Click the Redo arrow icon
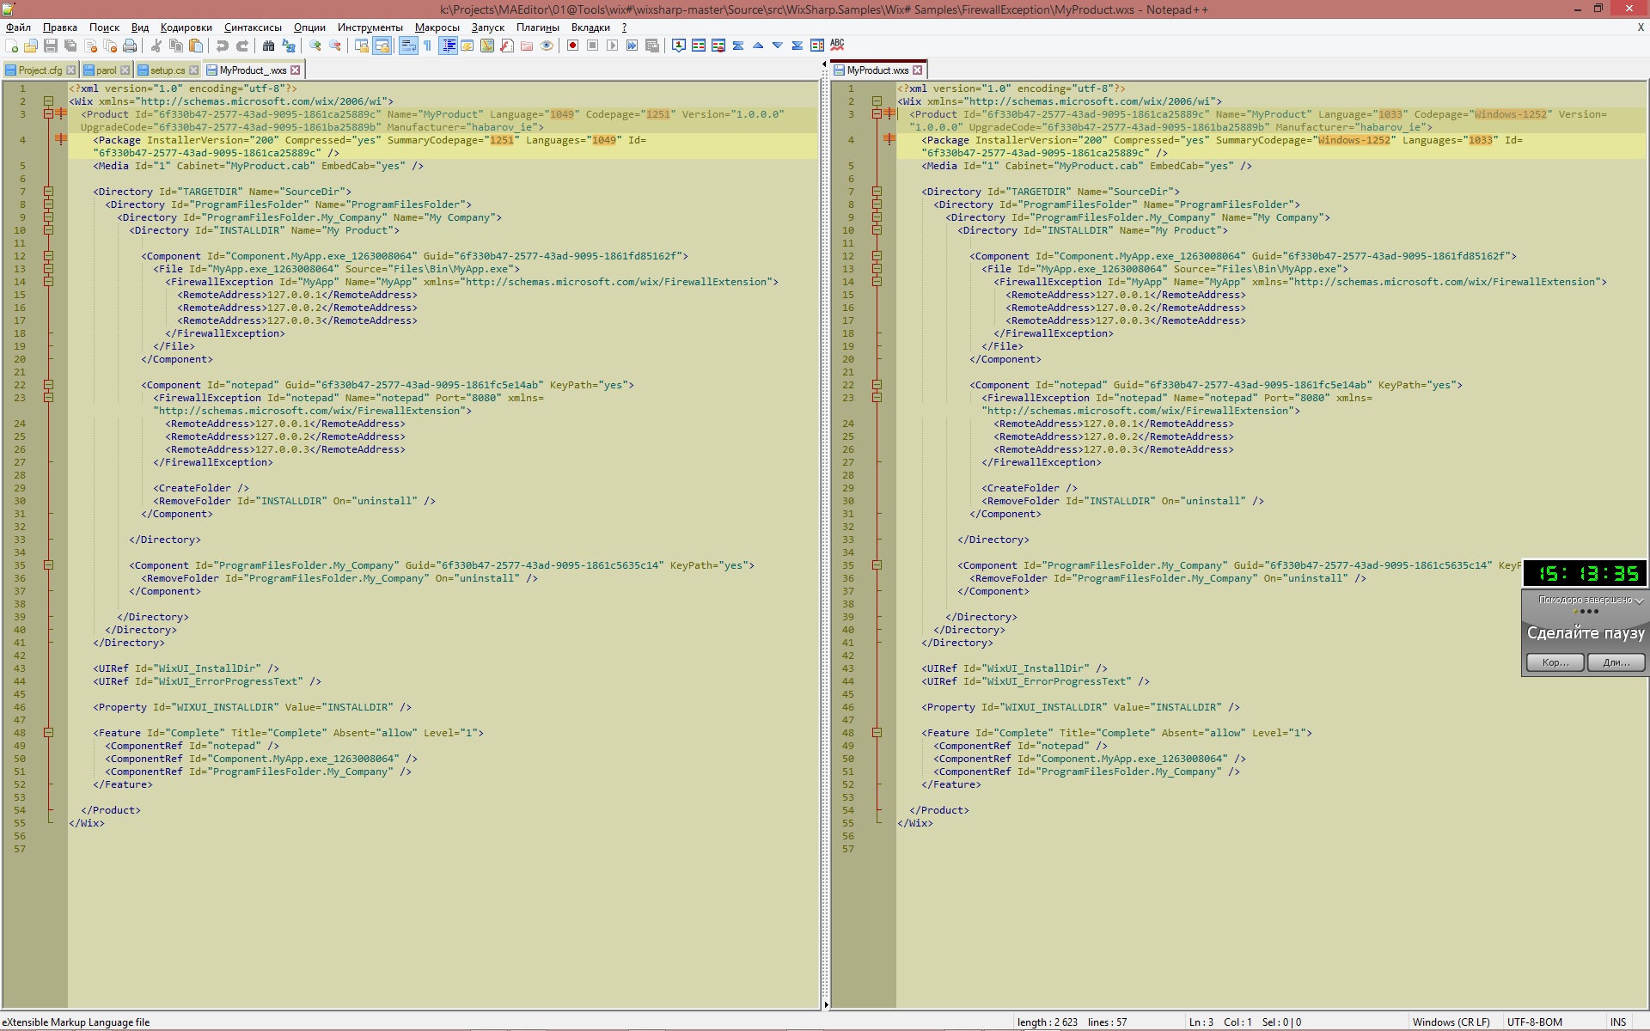Screen dimensions: 1650x1031 tap(241, 46)
